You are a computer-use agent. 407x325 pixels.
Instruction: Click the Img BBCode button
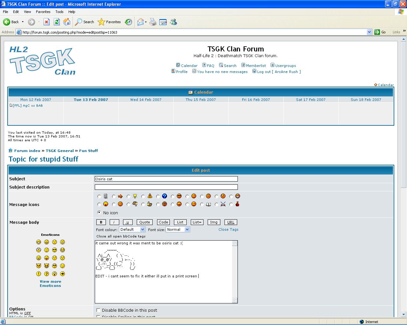(x=214, y=222)
